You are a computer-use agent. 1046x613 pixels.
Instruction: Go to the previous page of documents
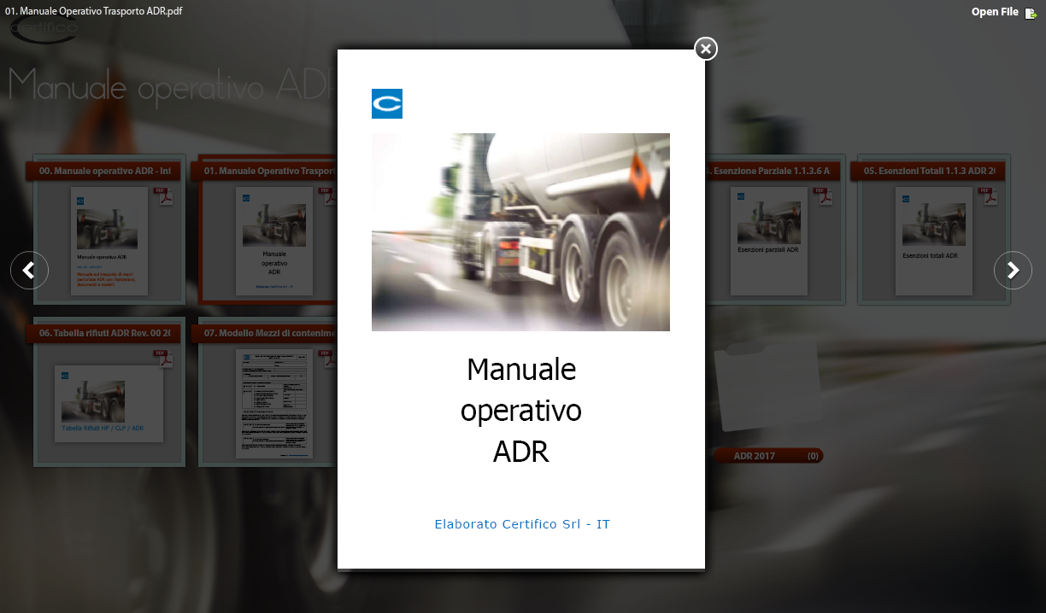coord(29,271)
